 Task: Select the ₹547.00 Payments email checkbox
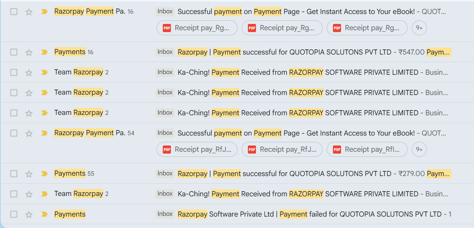coord(14,52)
